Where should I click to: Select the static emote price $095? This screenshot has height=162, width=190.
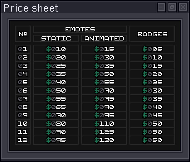point(56,140)
